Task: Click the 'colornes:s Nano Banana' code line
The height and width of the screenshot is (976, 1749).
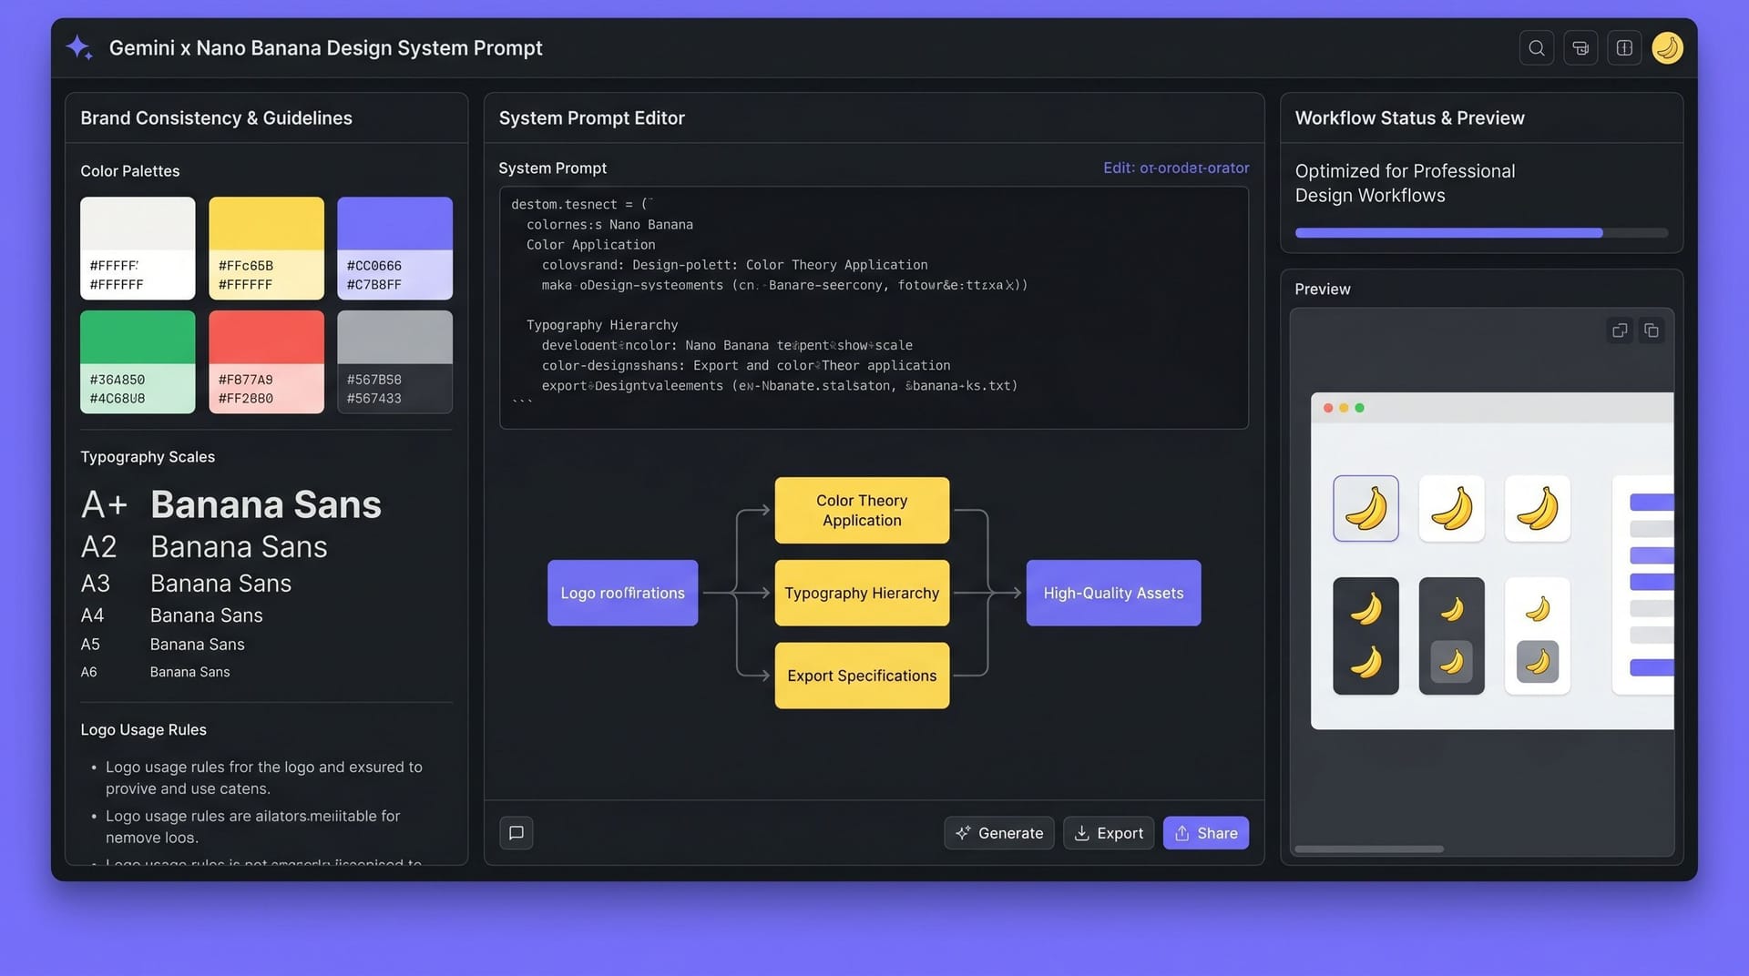Action: 609,225
